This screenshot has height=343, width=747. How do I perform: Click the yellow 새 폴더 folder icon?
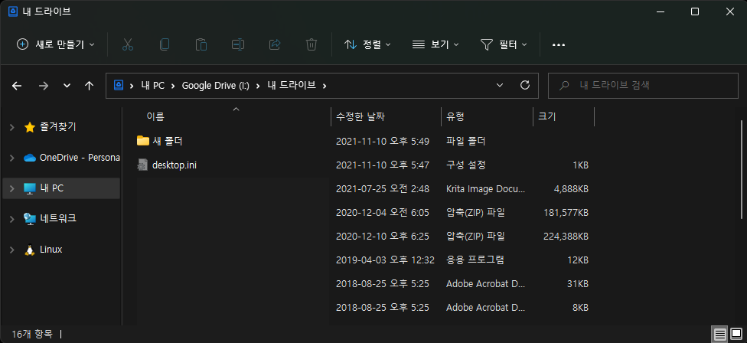142,141
